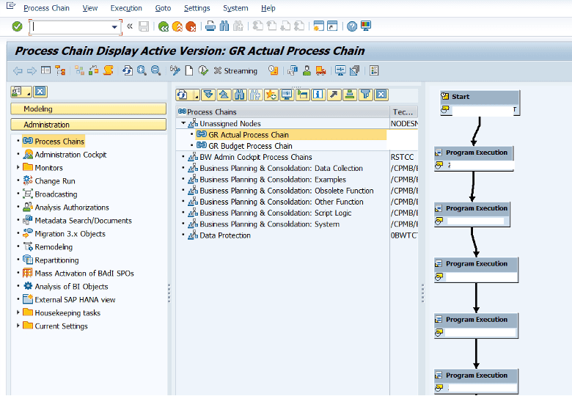
Task: Select GR Budget Process Chain
Action: pyautogui.click(x=250, y=146)
